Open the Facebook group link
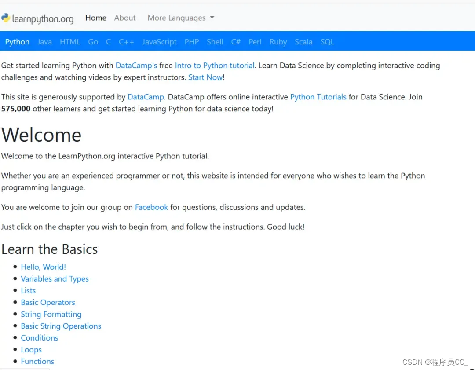Screen dimensions: 475x370 point(151,207)
